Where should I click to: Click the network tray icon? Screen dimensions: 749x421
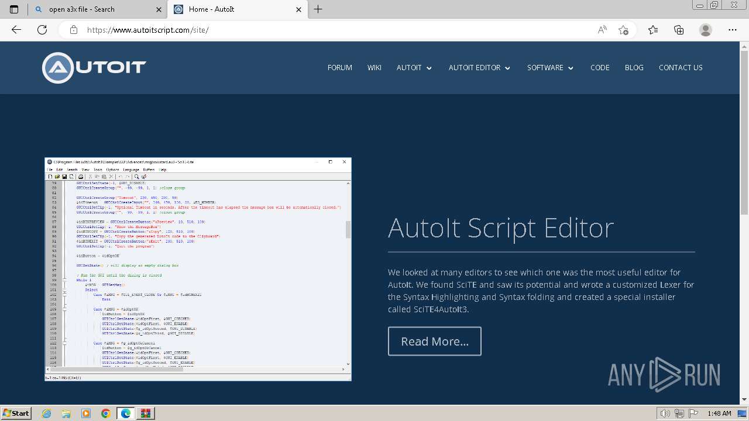tap(681, 413)
